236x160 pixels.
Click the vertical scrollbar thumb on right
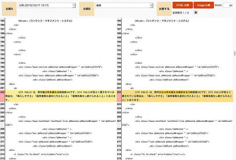tap(234, 53)
